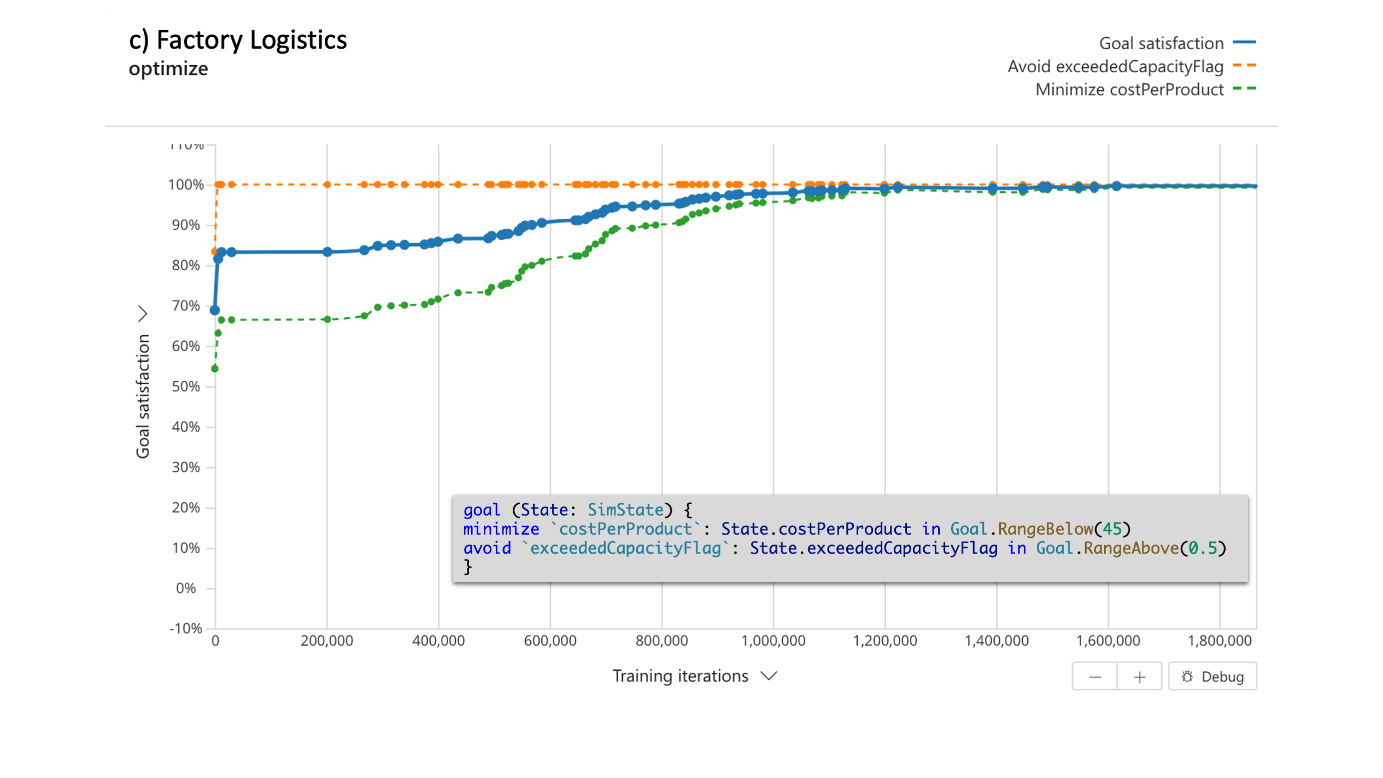Click the green dashed legend swatch

(1245, 89)
